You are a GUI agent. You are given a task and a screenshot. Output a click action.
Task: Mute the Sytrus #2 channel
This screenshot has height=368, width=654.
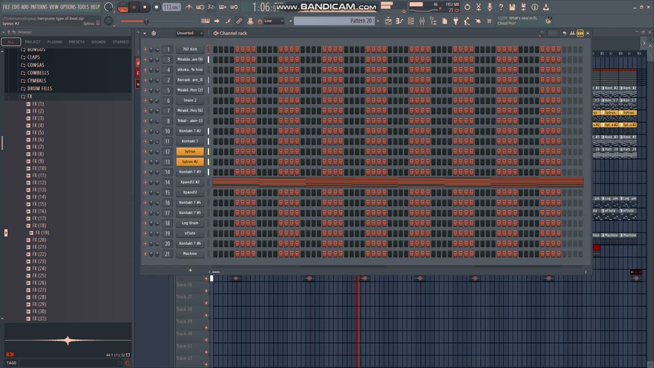point(145,162)
